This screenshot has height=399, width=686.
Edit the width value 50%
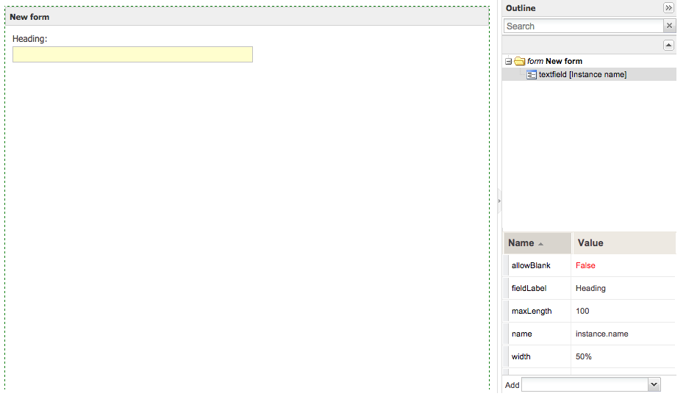coord(584,356)
